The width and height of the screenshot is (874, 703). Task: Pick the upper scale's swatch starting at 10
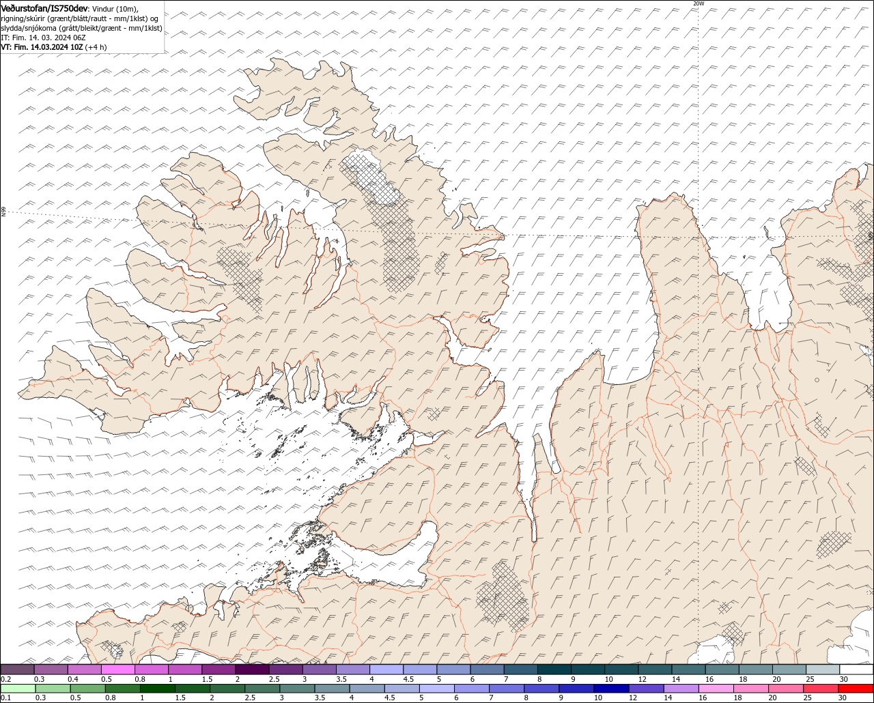(x=621, y=670)
